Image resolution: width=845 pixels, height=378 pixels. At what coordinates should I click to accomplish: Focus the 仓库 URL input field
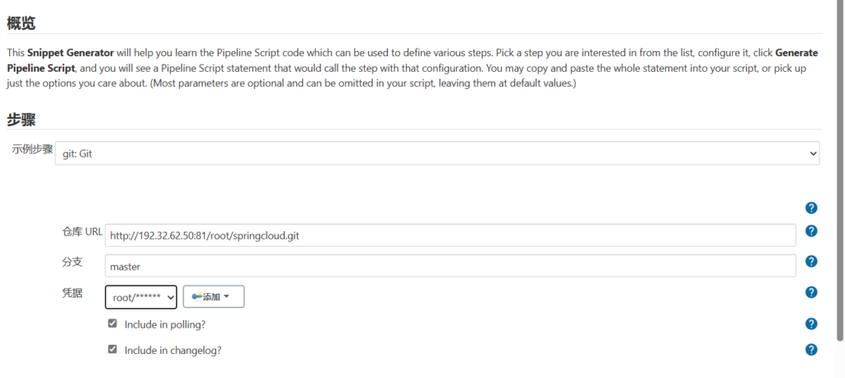pos(450,235)
